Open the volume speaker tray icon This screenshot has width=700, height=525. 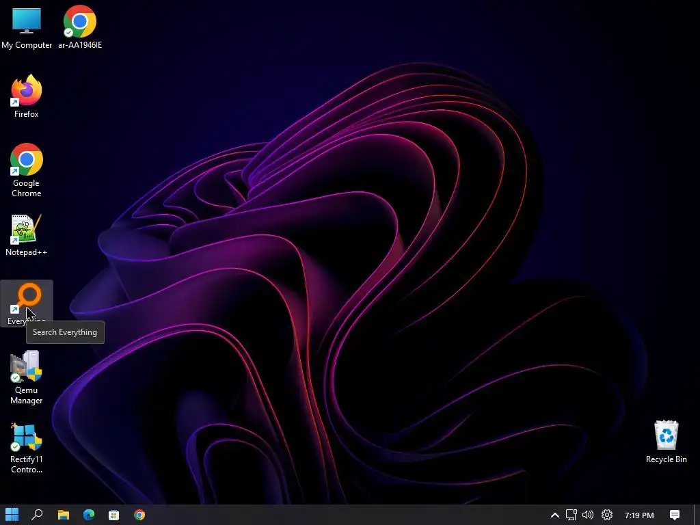click(x=588, y=515)
